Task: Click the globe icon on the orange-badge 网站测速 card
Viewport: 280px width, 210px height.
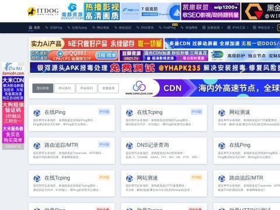Action: pos(129,178)
